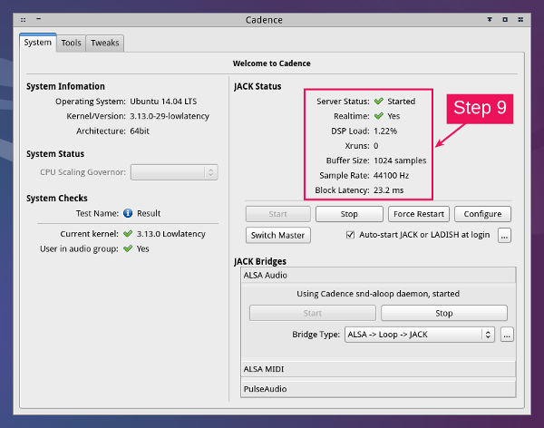Click the Realtime green checkmark icon
Screen dimensions: 544x428
coord(378,116)
